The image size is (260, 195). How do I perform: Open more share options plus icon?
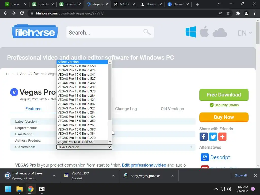pos(222,137)
